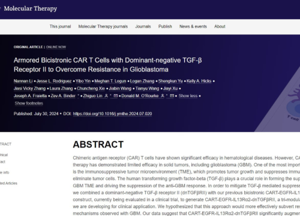Open author Jiasi Vicky Zhang
The height and width of the screenshot is (216, 300).
tap(29, 88)
